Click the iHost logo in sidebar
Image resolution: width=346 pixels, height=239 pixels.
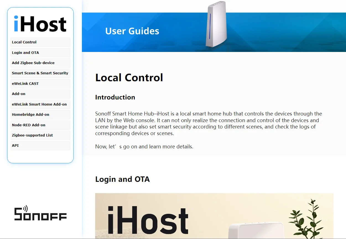pyautogui.click(x=40, y=24)
